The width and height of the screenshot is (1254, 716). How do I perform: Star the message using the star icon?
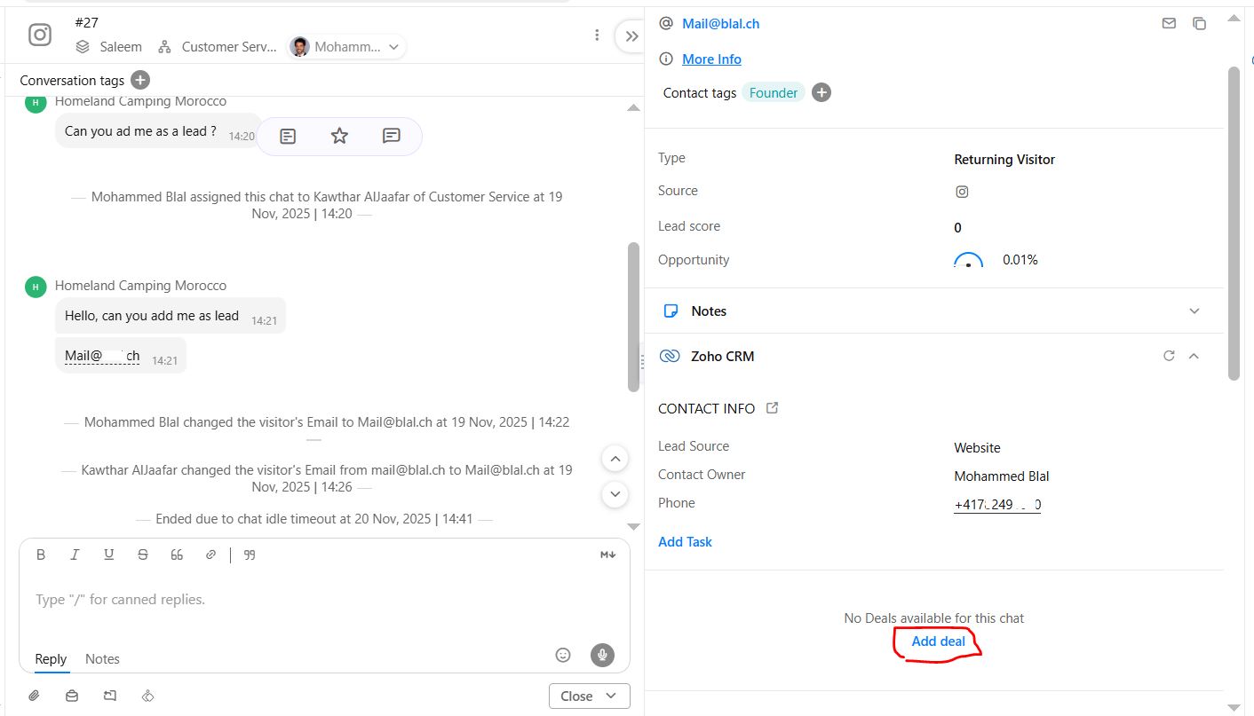(339, 136)
